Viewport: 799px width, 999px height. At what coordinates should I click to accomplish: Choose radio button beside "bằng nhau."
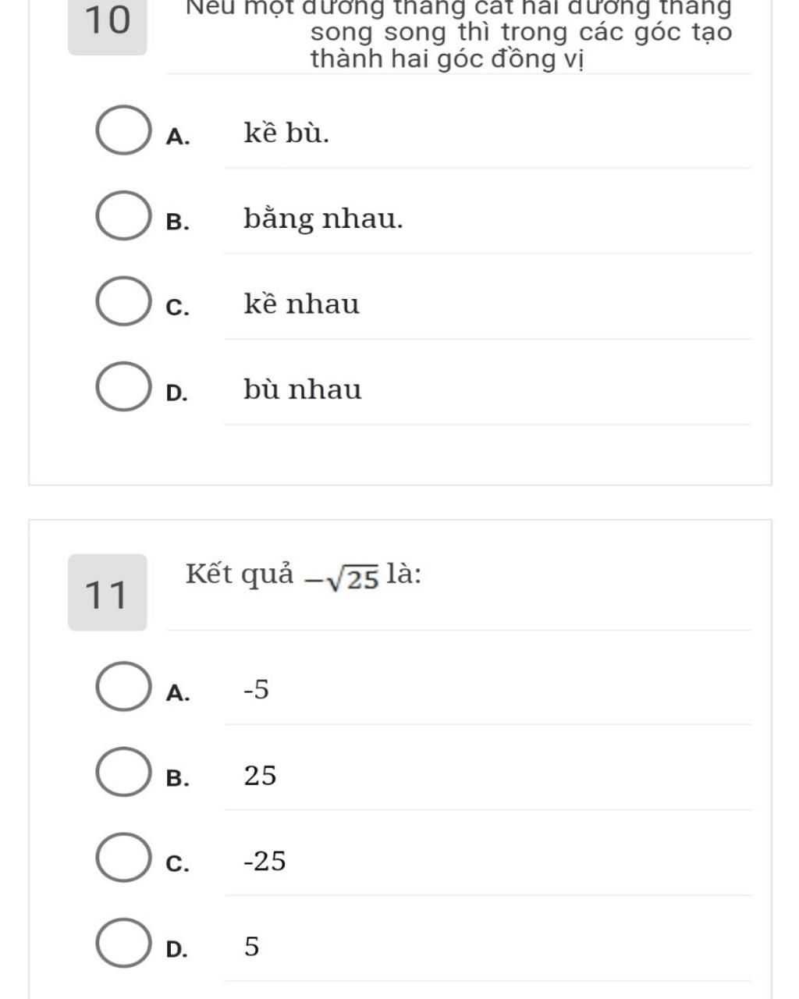click(x=123, y=216)
